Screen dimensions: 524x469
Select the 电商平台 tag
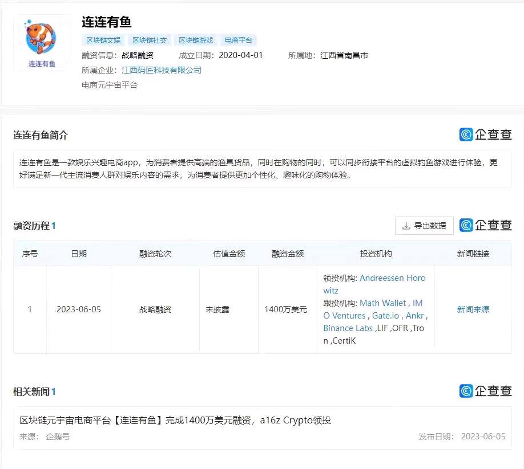(238, 40)
